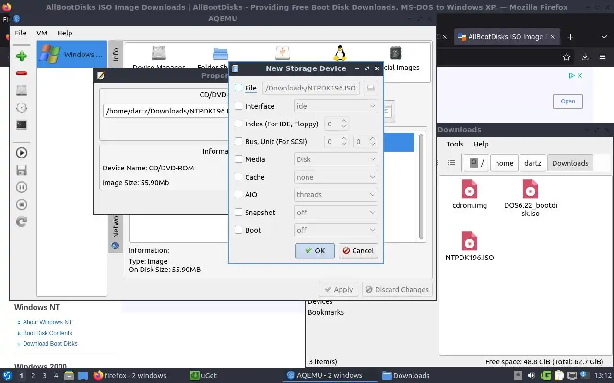The image size is (614, 383).
Task: Click the 'home' path button in Downloads
Action: 504,163
